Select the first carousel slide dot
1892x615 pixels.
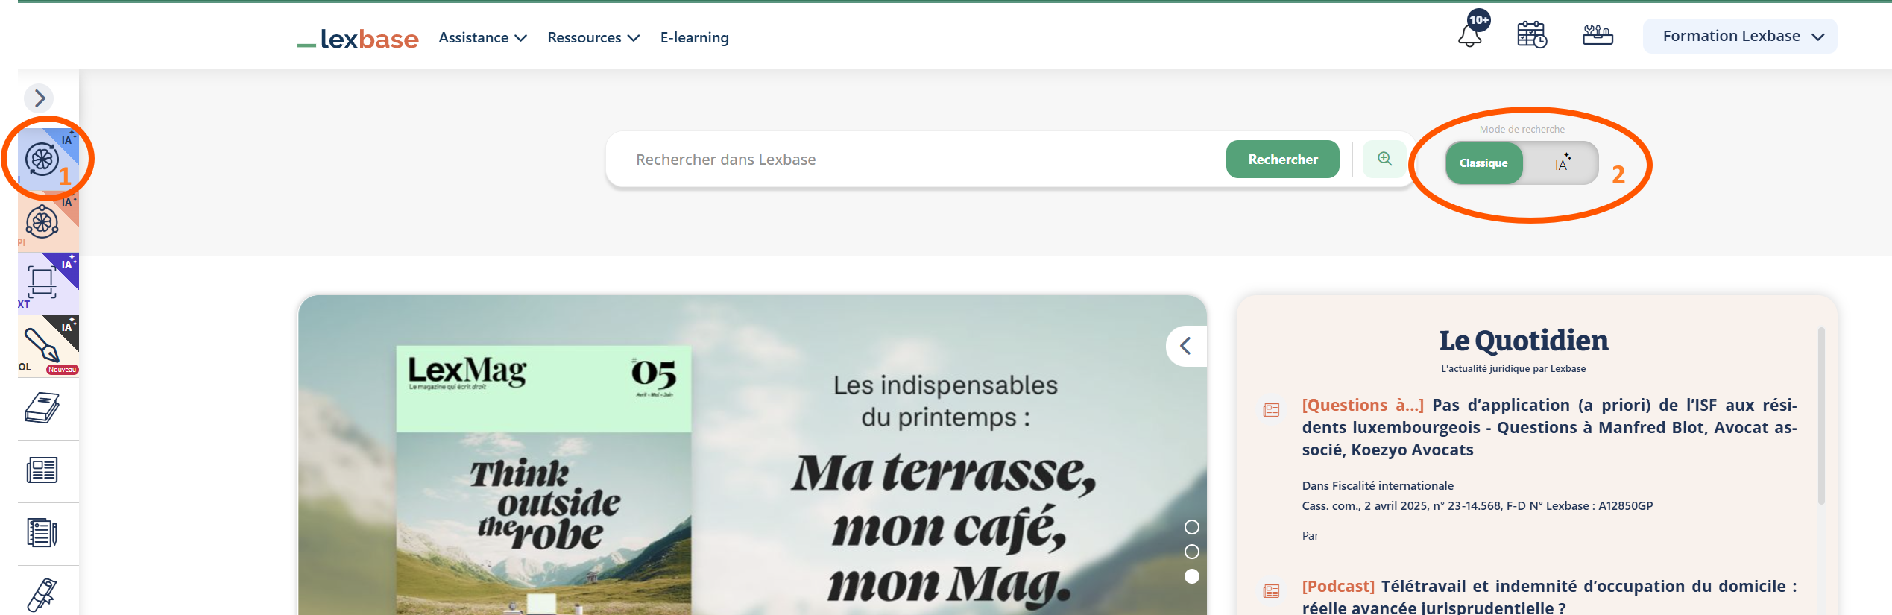pyautogui.click(x=1192, y=527)
